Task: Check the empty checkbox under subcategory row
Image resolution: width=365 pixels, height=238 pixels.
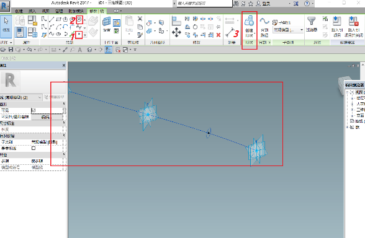Action: (x=34, y=148)
